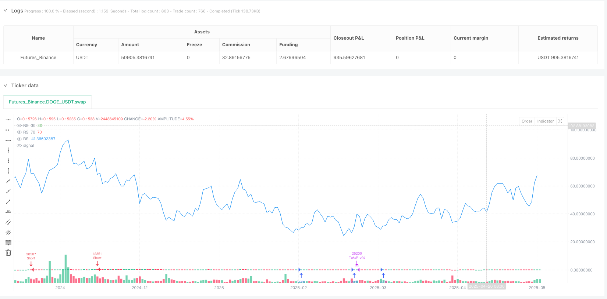Collapse the Logs section
The image size is (607, 299).
[5, 11]
